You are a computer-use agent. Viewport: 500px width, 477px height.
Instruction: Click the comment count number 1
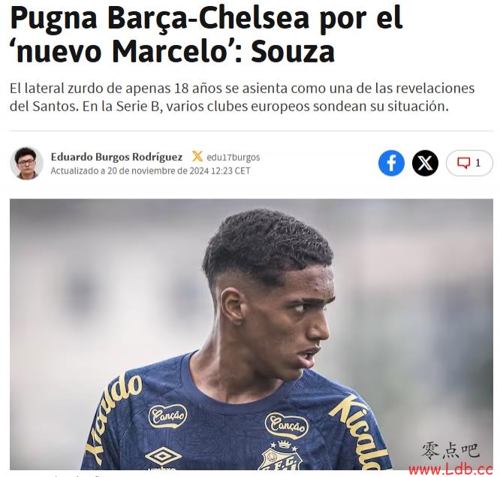click(x=477, y=163)
